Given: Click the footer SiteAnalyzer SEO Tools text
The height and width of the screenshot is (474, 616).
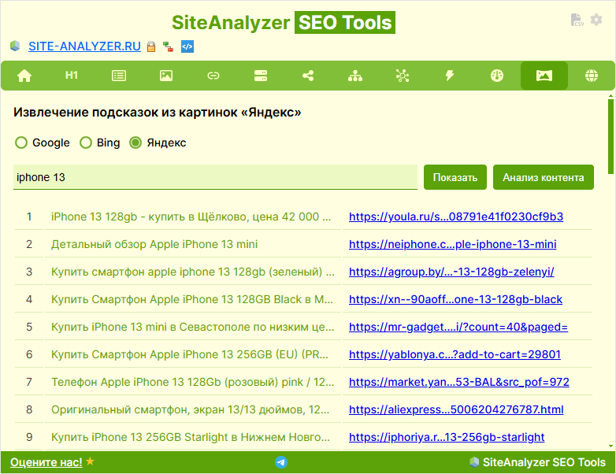Looking at the screenshot, I should 544,462.
